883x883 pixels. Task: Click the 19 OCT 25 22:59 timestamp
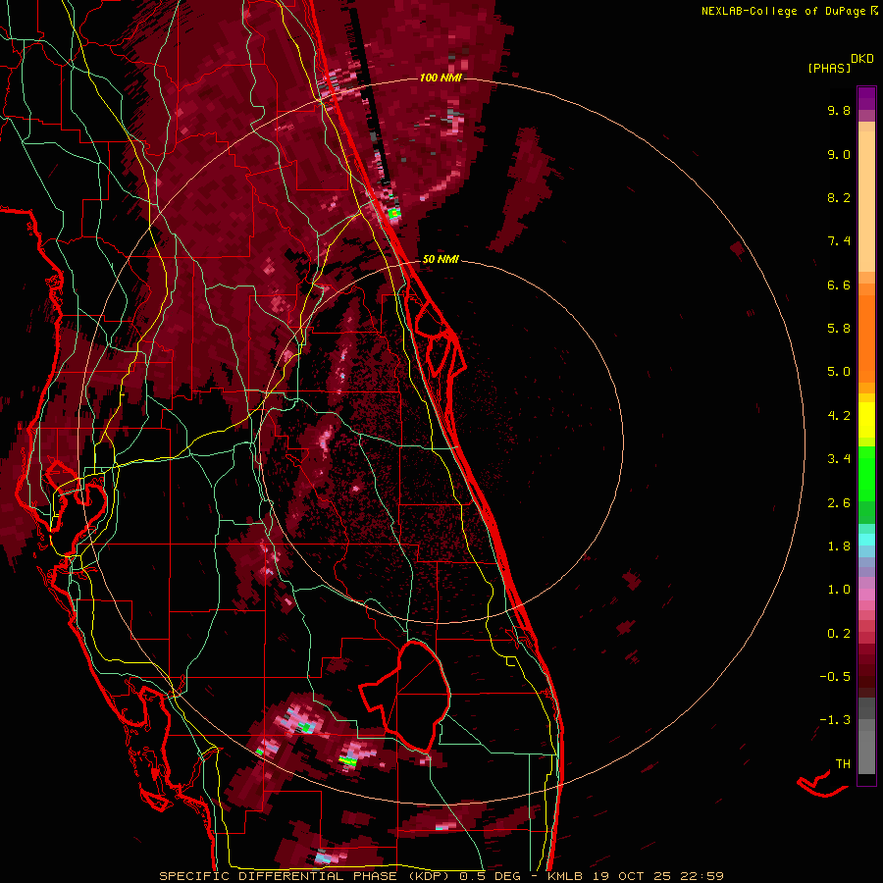coord(658,876)
